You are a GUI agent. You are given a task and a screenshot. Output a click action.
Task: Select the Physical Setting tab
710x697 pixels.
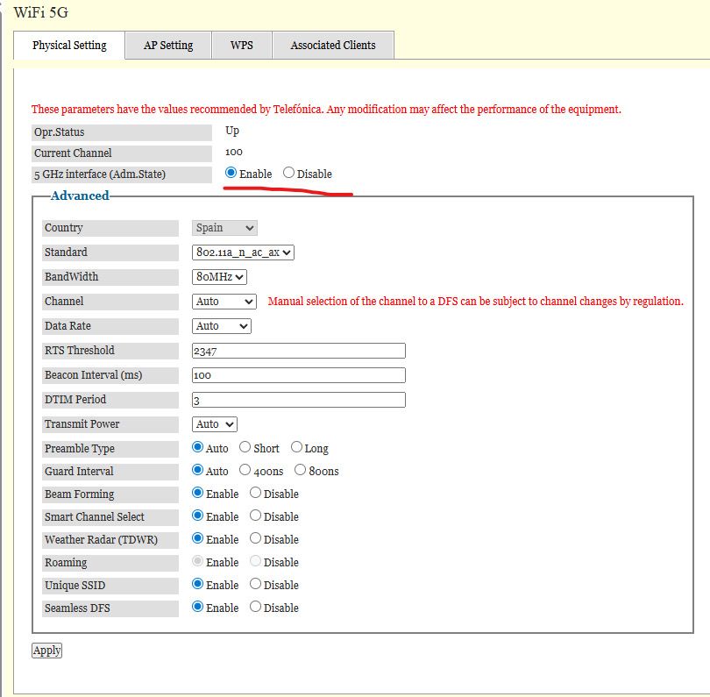(69, 46)
